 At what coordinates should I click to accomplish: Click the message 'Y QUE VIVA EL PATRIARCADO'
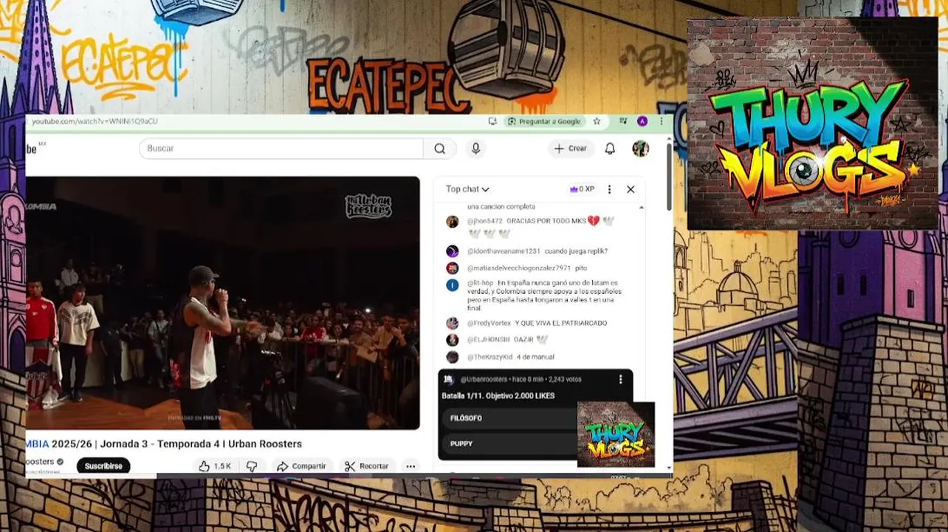[560, 323]
